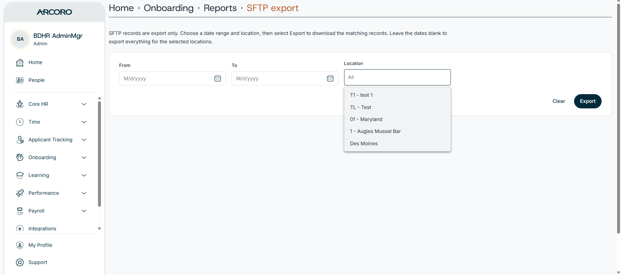Go to Reports breadcrumb link

(220, 8)
